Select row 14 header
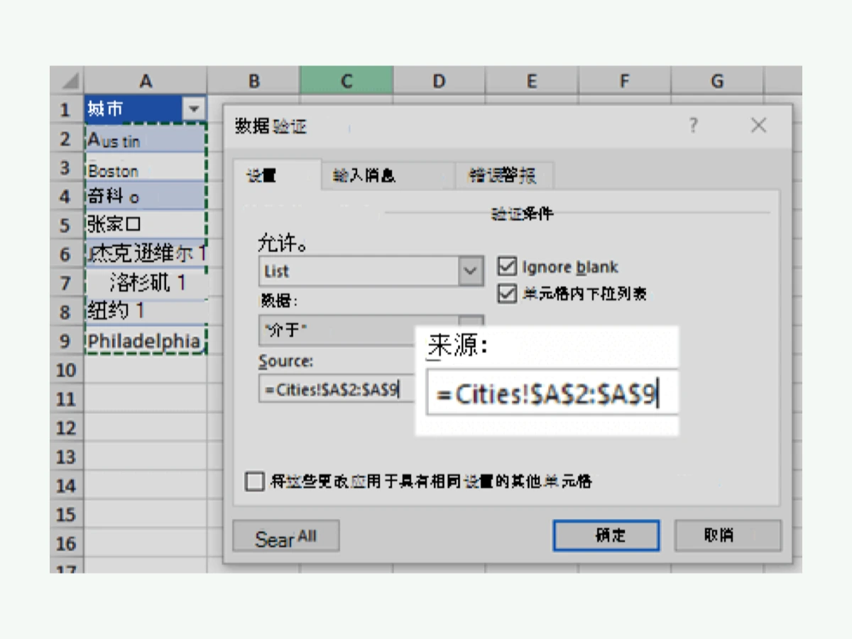 coord(66,486)
